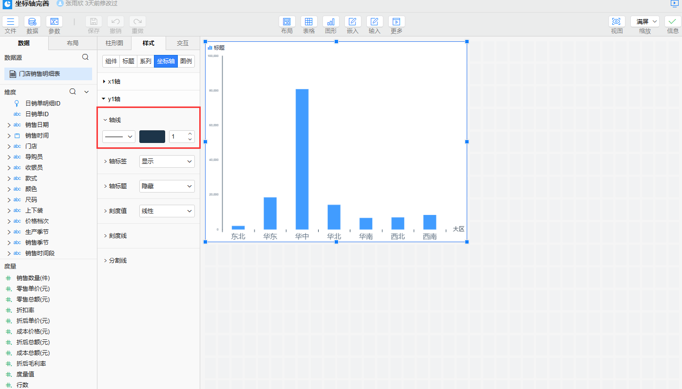Expand the 分割线 section
Viewport: 682px width, 389px height.
(105, 261)
